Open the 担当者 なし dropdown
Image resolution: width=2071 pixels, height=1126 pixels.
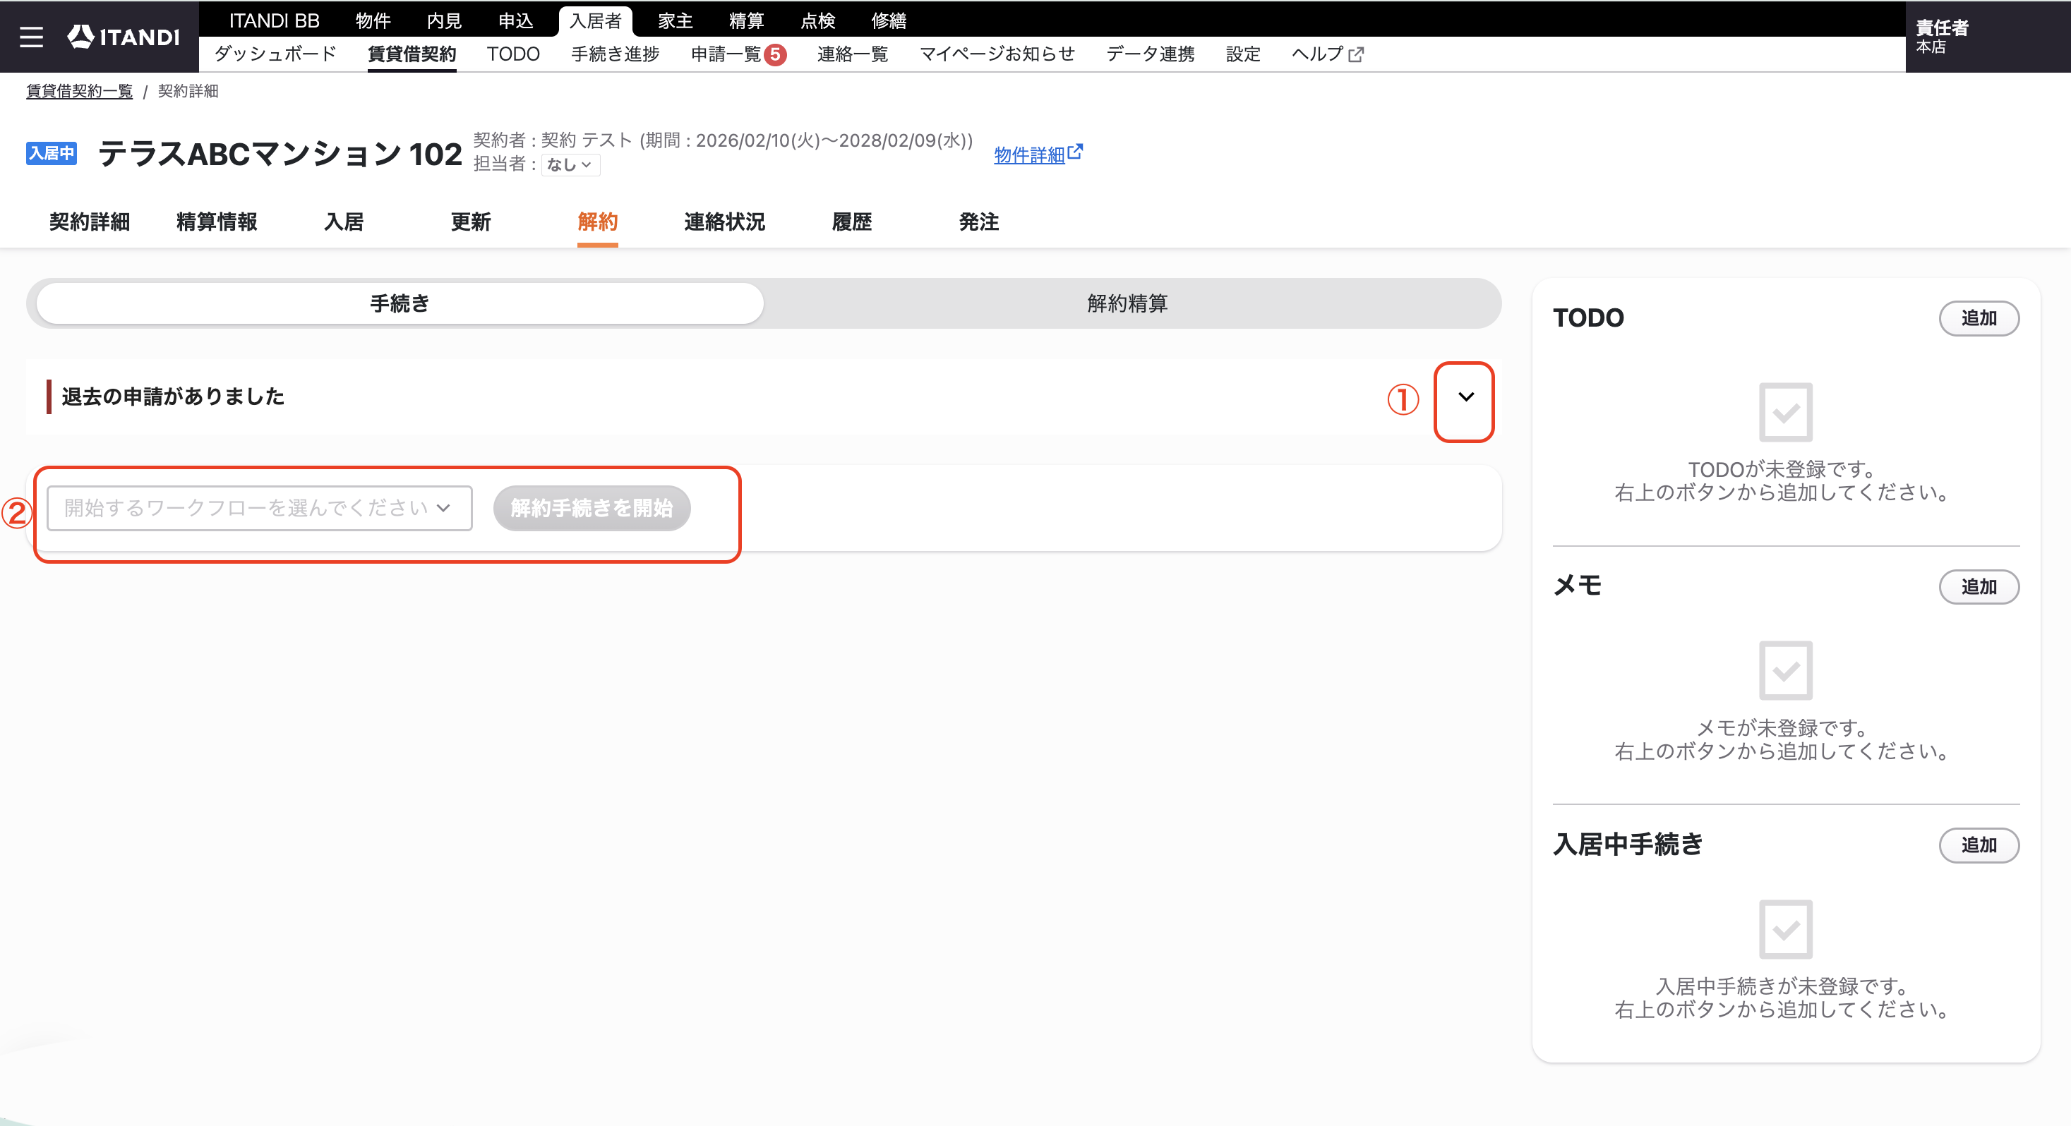(x=571, y=165)
